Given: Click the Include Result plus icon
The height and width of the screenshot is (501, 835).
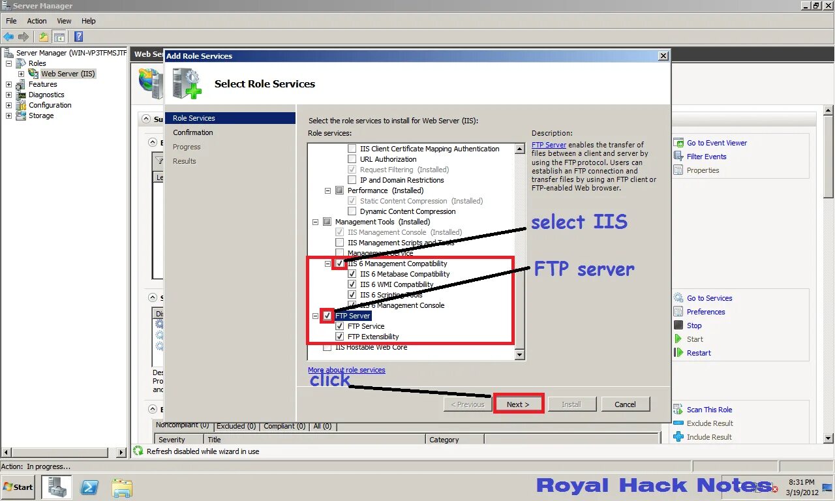Looking at the screenshot, I should pos(678,437).
